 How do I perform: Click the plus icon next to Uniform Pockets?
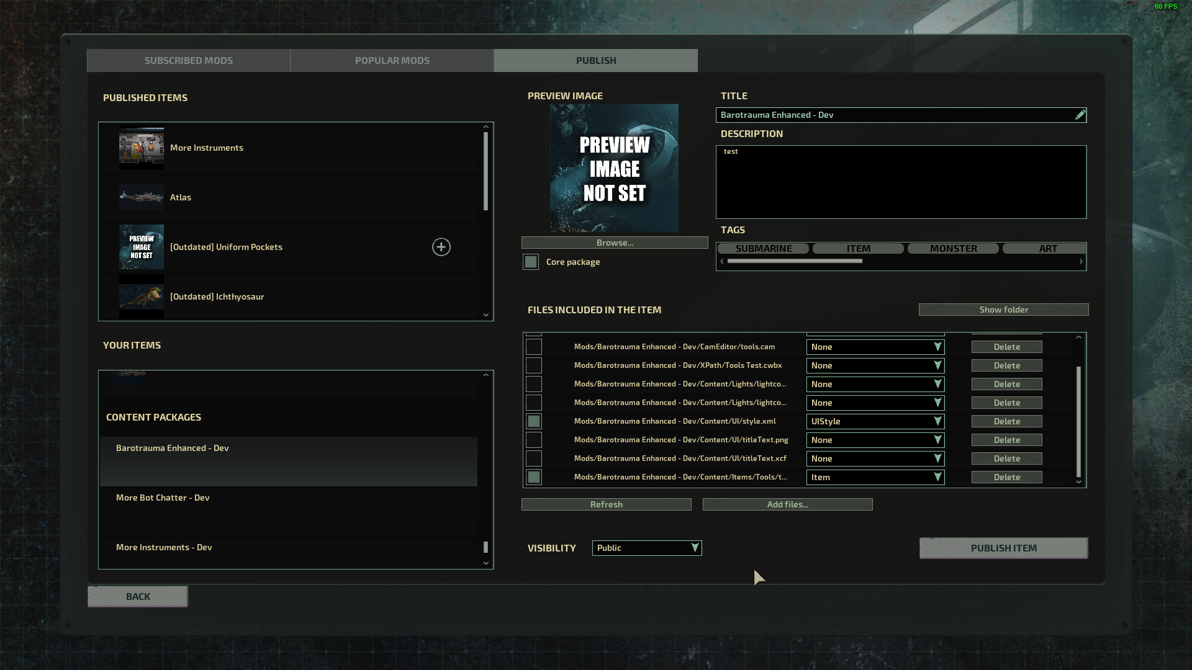(x=441, y=247)
